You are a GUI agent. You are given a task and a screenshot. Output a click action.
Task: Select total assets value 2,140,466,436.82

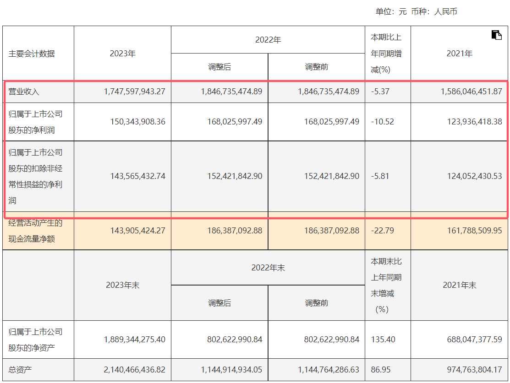click(x=134, y=369)
